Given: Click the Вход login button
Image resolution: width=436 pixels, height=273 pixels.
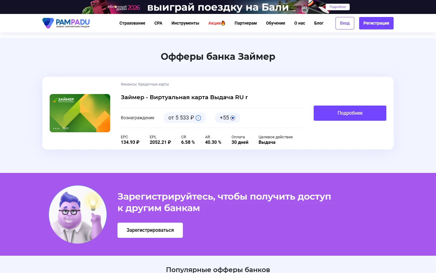Looking at the screenshot, I should 345,23.
